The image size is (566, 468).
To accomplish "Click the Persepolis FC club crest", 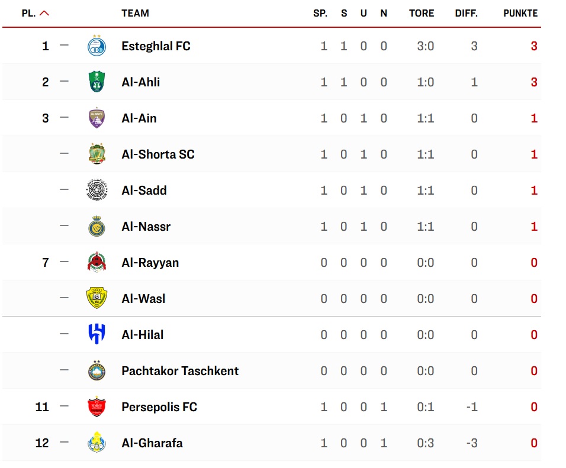I will [x=97, y=406].
